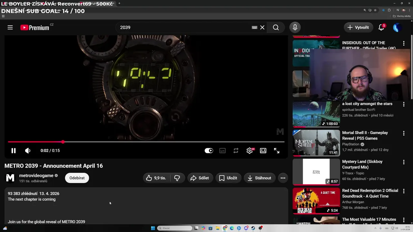Open the on-screen keyboard icon in search box

tap(255, 27)
